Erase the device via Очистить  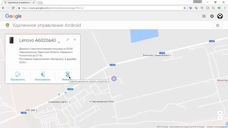[x=67, y=76]
